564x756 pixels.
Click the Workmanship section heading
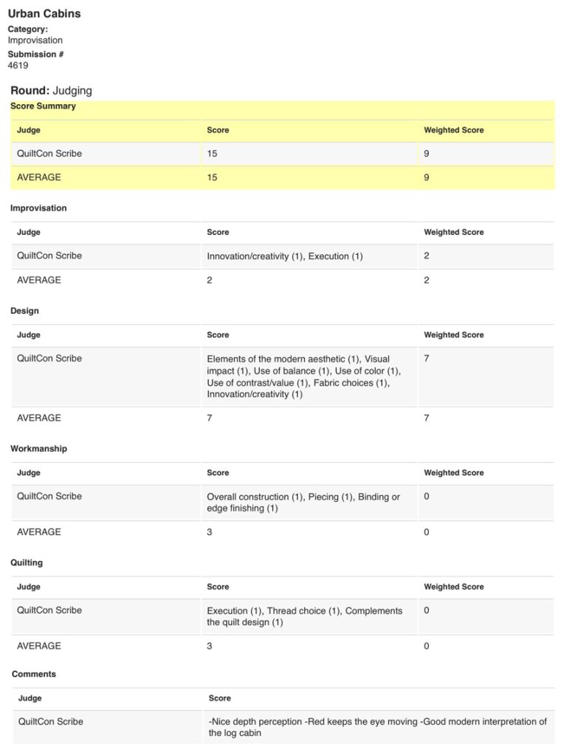38,448
